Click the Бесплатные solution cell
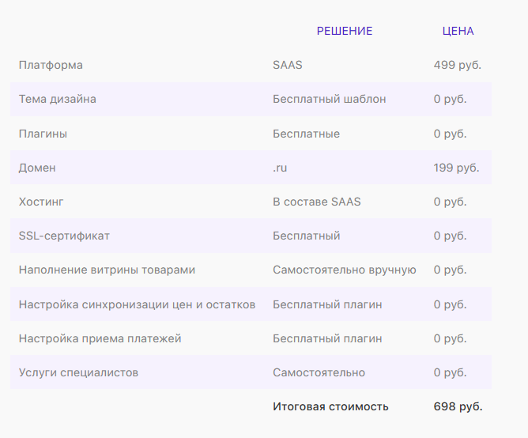 point(306,134)
